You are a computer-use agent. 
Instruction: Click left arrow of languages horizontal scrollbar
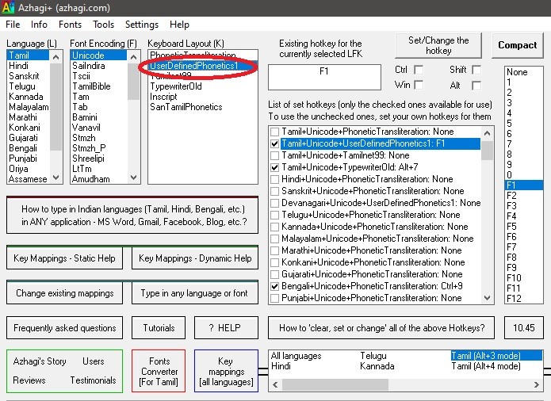(275, 385)
